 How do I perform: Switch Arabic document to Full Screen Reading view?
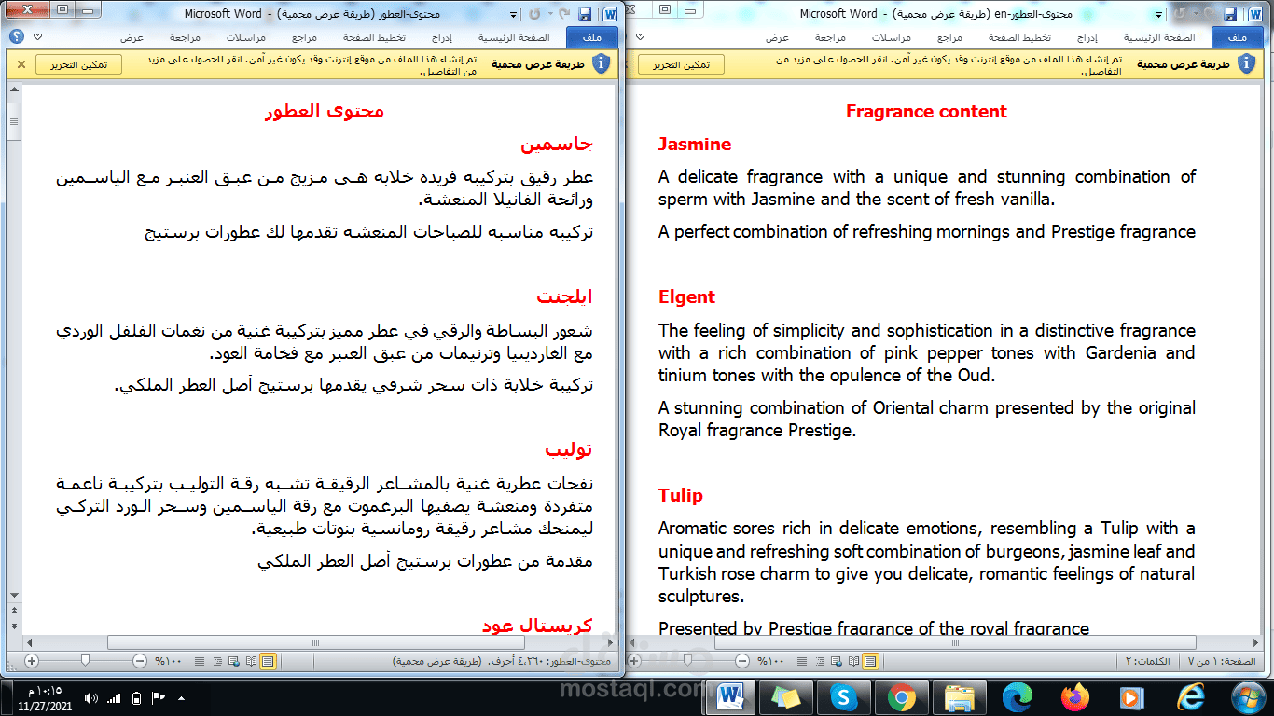tap(251, 661)
